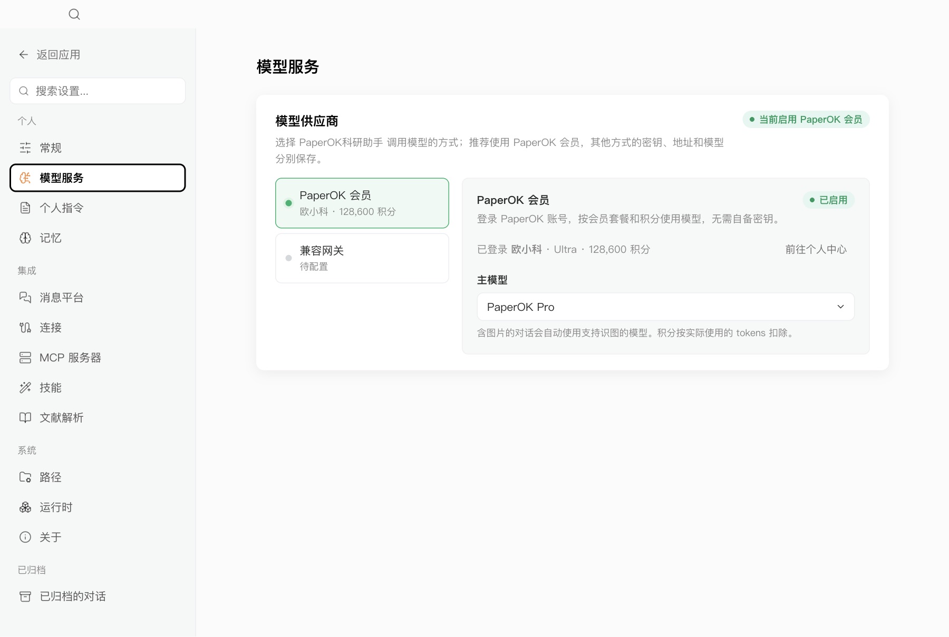Click the chevron in the 主模型 selector

point(840,307)
